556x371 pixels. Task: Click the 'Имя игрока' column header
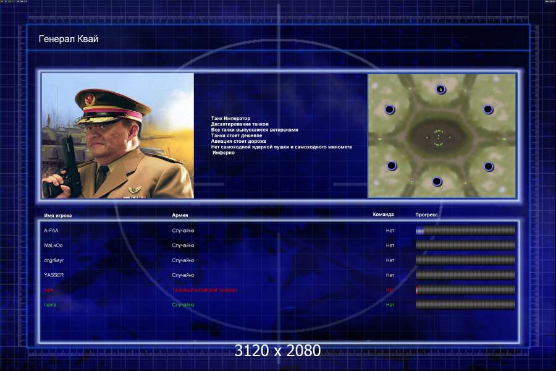point(58,215)
